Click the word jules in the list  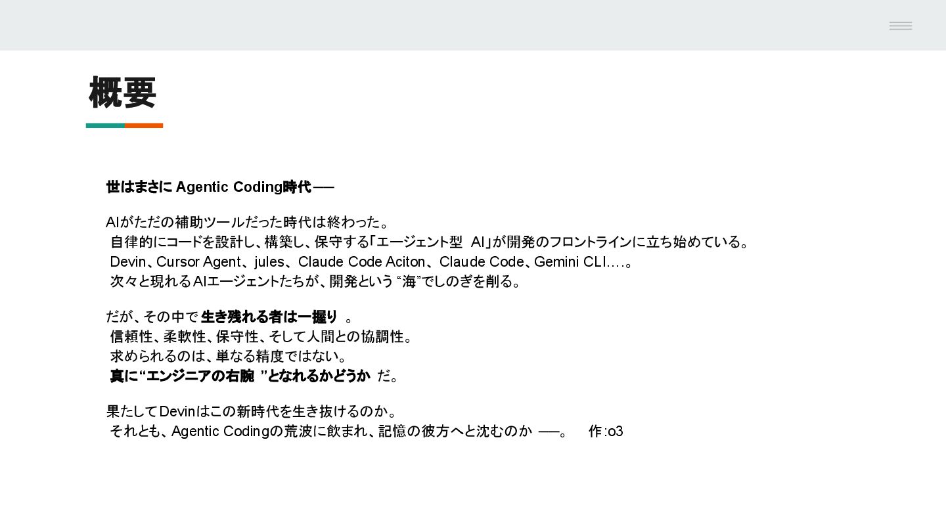(x=269, y=262)
